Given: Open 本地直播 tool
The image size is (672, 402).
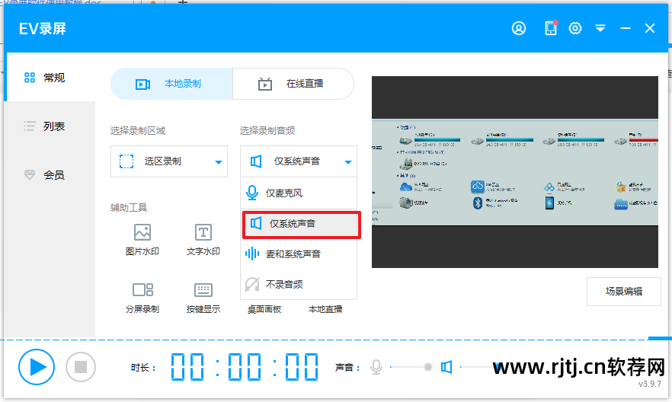Looking at the screenshot, I should click(x=325, y=309).
